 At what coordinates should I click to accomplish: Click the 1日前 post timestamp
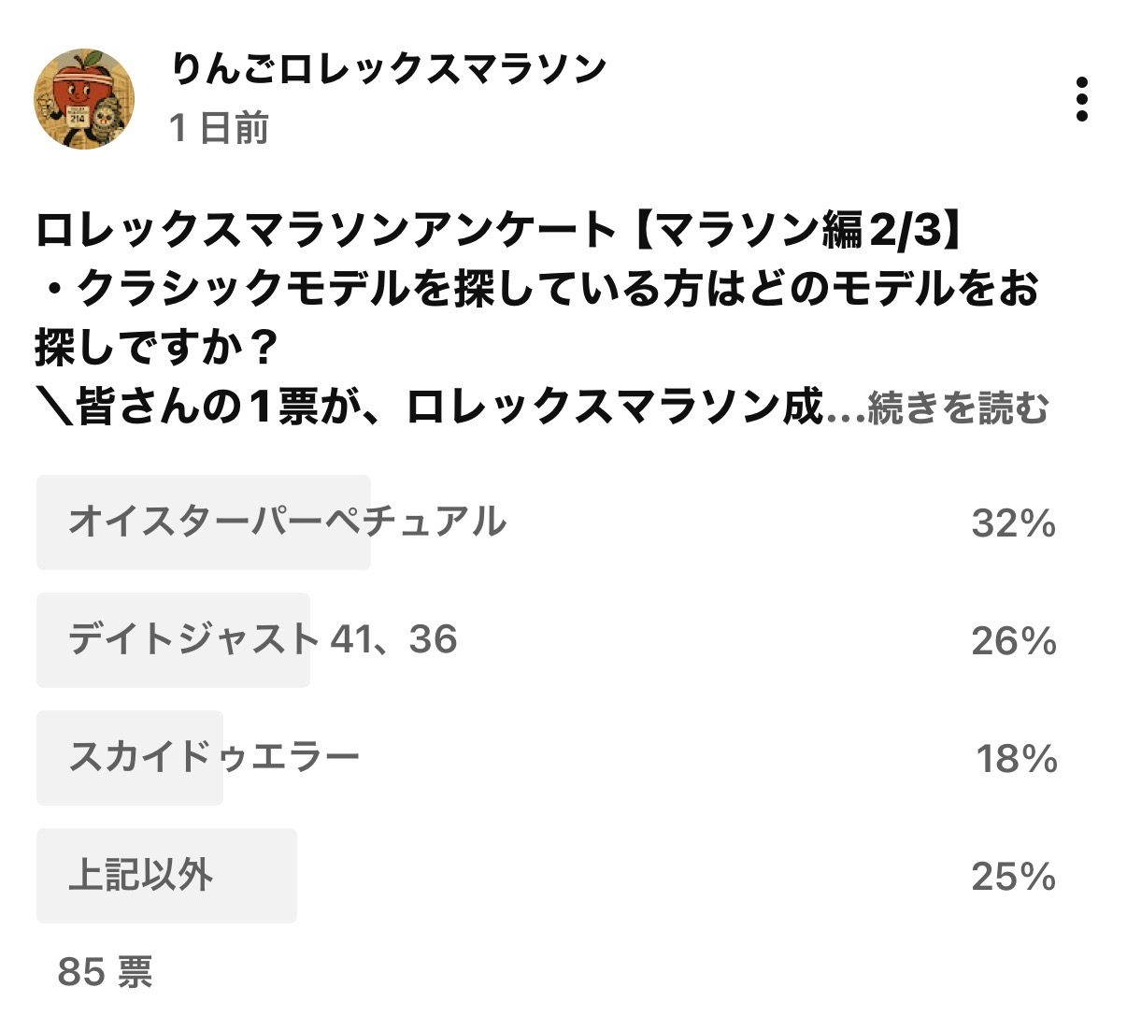pyautogui.click(x=219, y=128)
